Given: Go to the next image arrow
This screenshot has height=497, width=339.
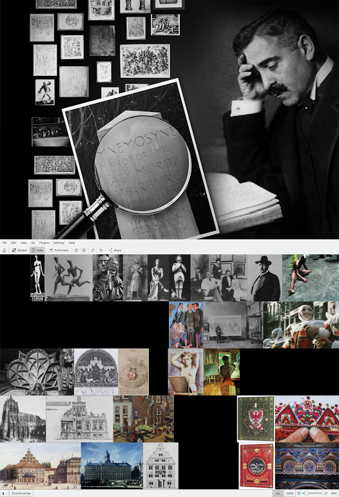Looking at the screenshot, I should tap(84, 250).
